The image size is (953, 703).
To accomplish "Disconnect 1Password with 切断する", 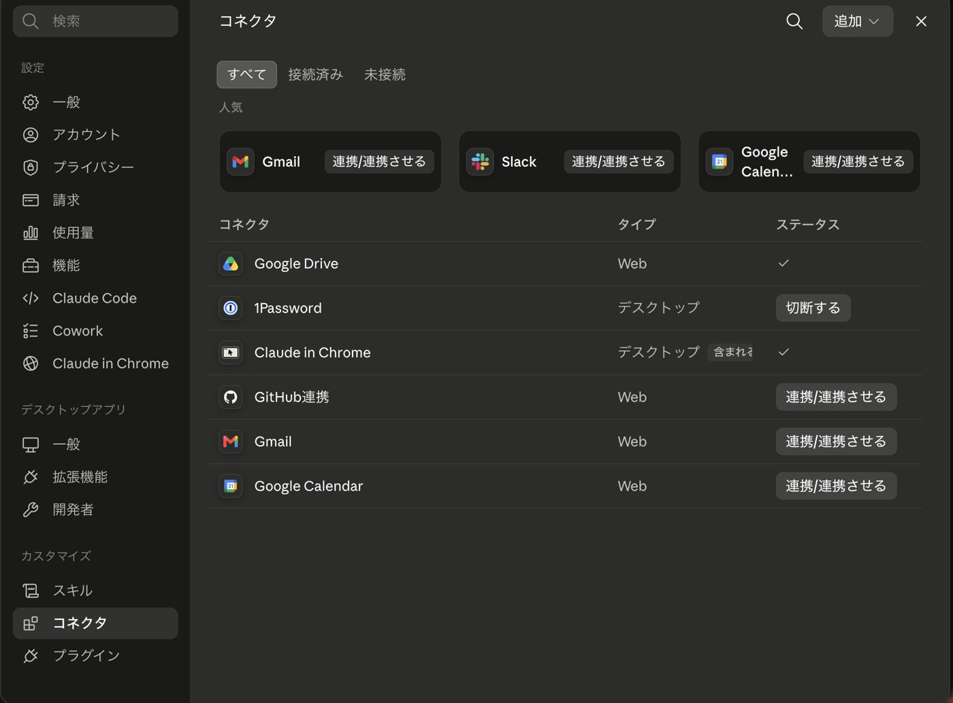I will (813, 308).
